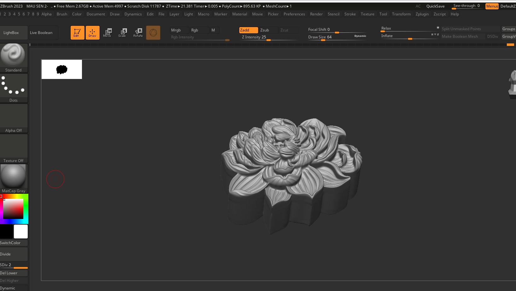516x291 pixels.
Task: Open the Zplugin menu
Action: [422, 14]
